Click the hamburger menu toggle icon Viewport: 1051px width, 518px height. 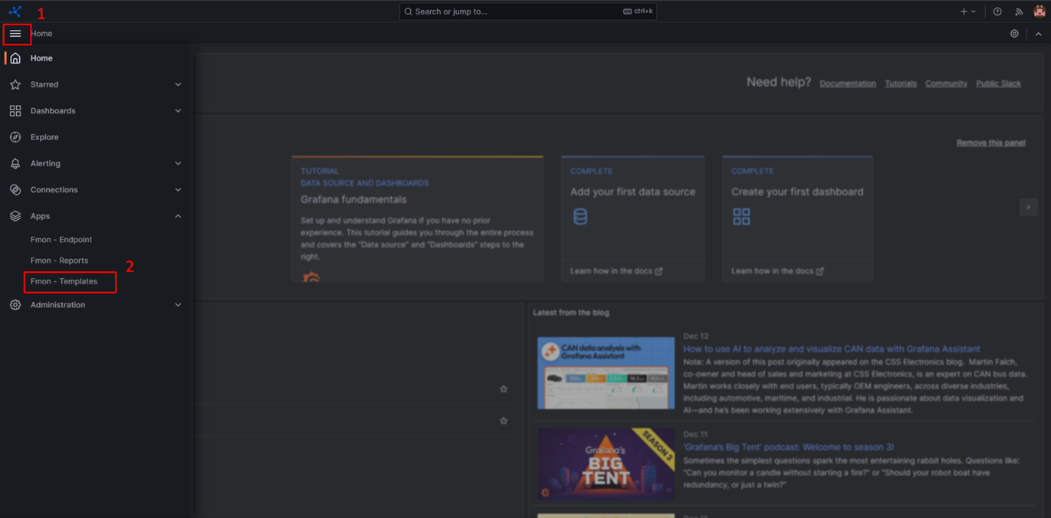pos(15,34)
